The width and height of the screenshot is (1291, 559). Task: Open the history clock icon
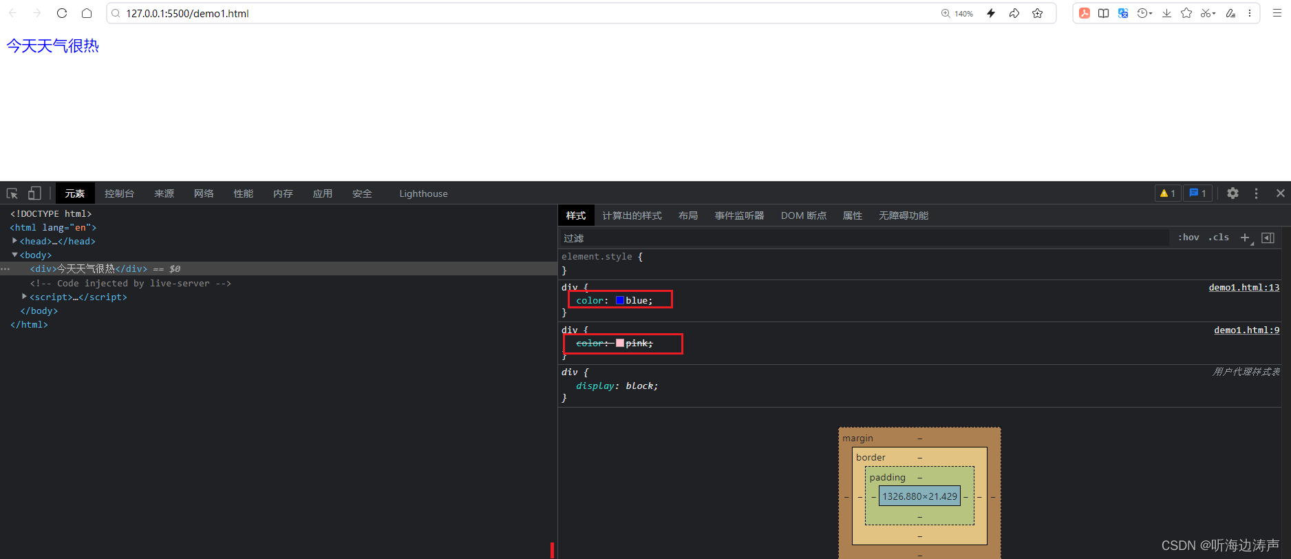[1142, 13]
